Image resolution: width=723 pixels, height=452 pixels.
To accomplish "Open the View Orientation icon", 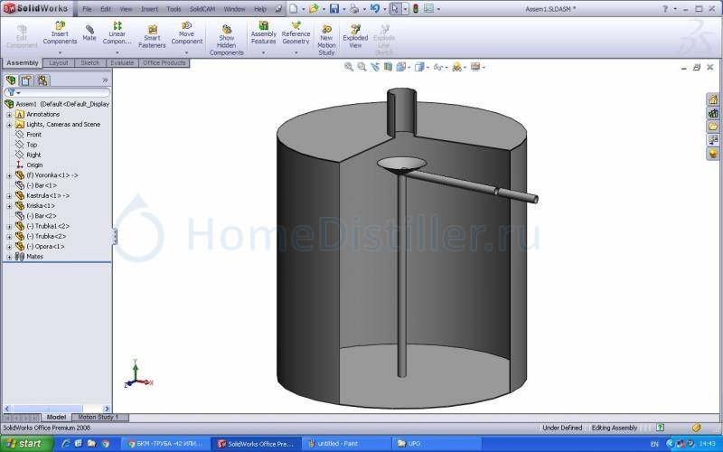I will click(400, 67).
